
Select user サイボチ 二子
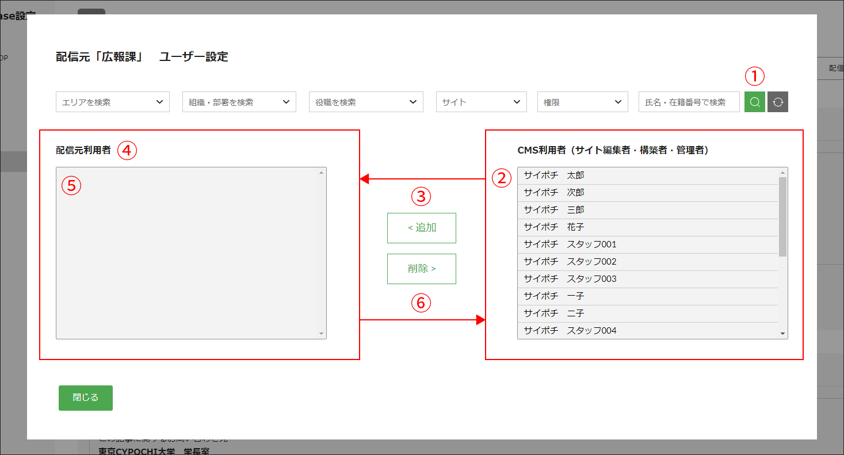point(648,313)
